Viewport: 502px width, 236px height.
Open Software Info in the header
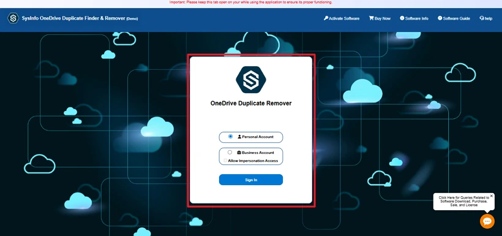(414, 18)
